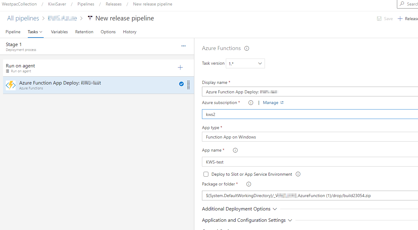This screenshot has height=230, width=418.
Task: Click the info icon beside Package or folder
Action: pyautogui.click(x=249, y=184)
